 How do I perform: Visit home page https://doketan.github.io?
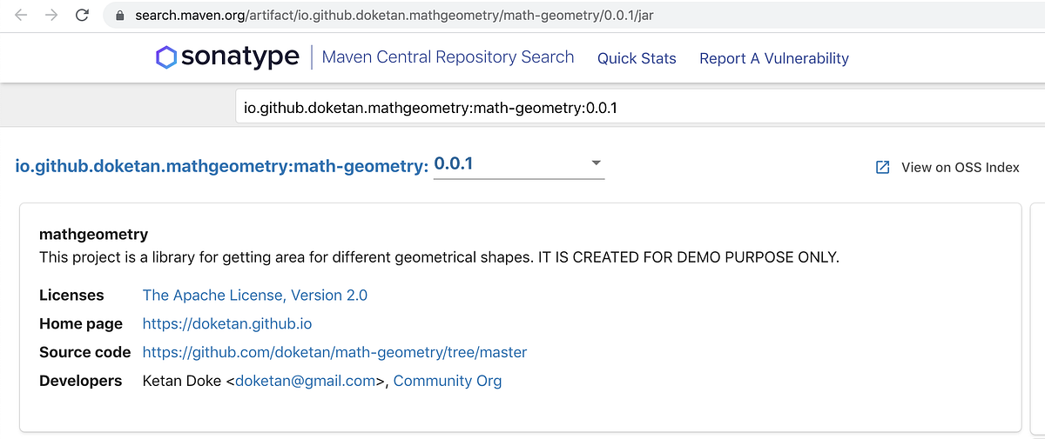[227, 324]
